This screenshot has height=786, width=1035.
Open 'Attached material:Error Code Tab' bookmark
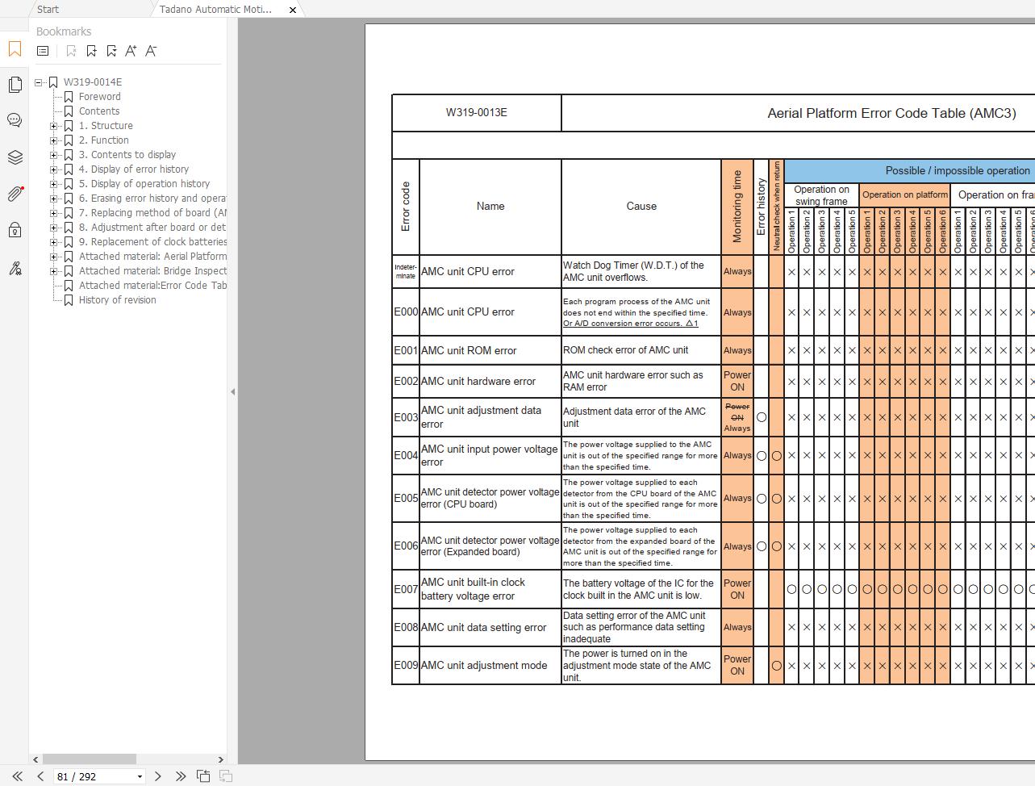point(152,286)
